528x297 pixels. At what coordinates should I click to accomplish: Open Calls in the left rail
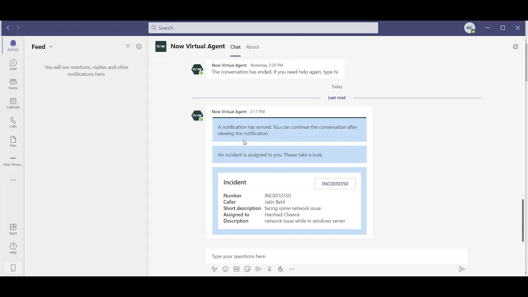(x=13, y=122)
